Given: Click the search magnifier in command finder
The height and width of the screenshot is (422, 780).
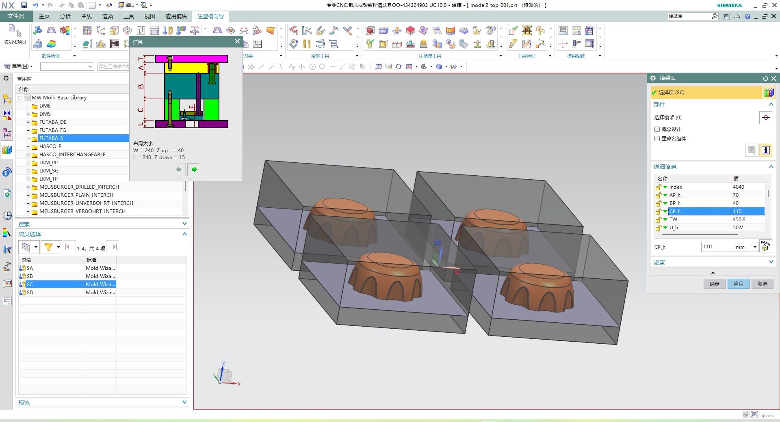Looking at the screenshot, I should [x=715, y=16].
